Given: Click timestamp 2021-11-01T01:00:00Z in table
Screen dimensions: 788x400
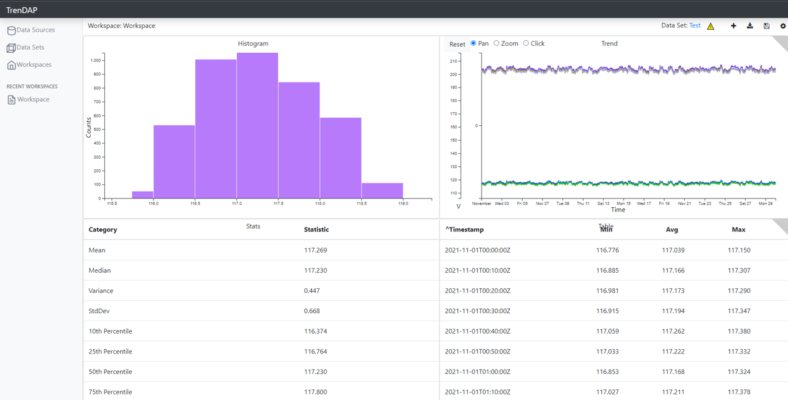Looking at the screenshot, I should (x=478, y=372).
